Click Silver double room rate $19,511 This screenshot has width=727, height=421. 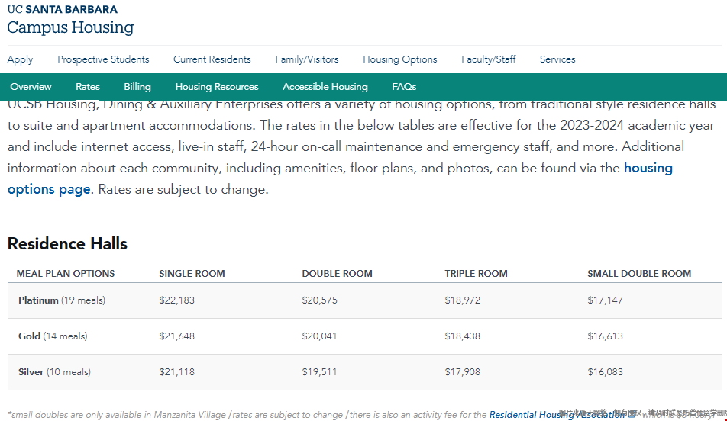(319, 372)
